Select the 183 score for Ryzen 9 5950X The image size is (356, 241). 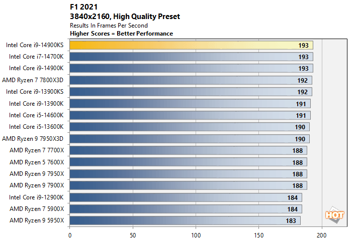291,221
